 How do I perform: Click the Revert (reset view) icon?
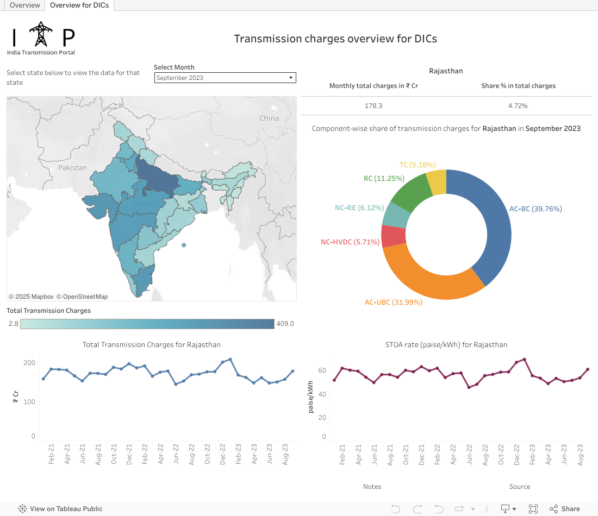pyautogui.click(x=439, y=509)
